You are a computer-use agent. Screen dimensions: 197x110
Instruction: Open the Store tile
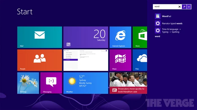coord(140,37)
